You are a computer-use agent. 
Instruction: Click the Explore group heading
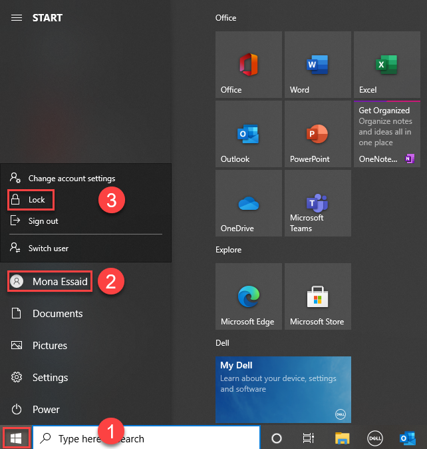(228, 250)
